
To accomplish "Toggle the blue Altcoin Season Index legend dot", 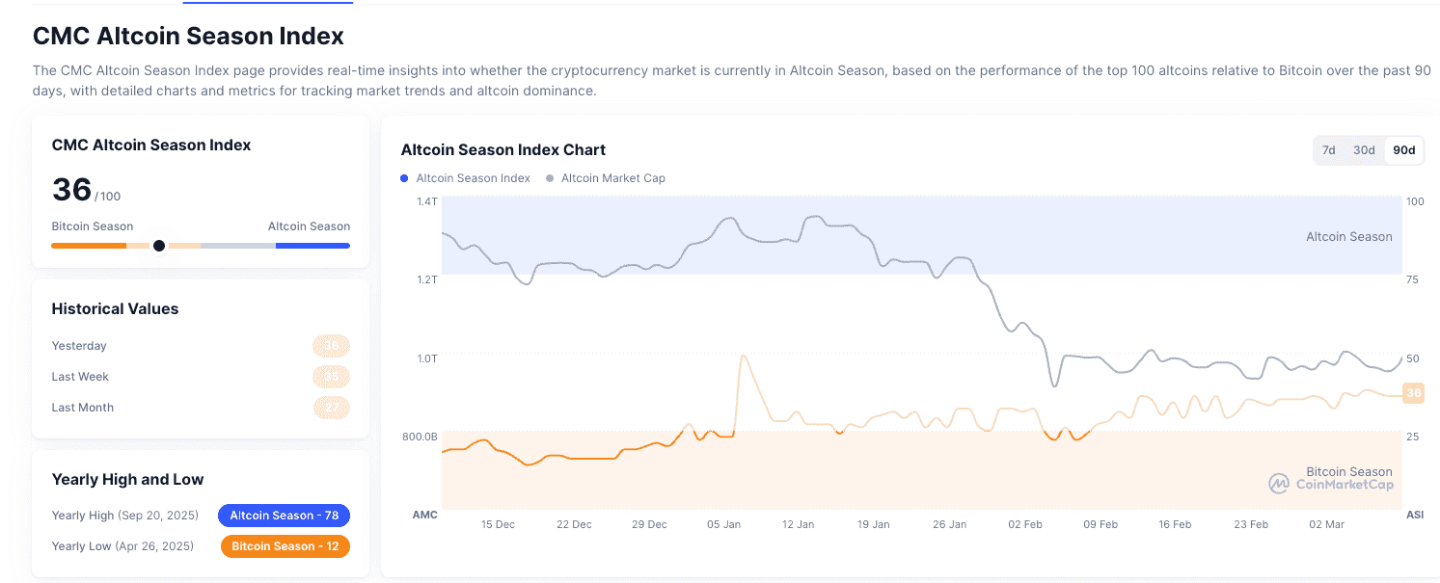I will [x=404, y=178].
